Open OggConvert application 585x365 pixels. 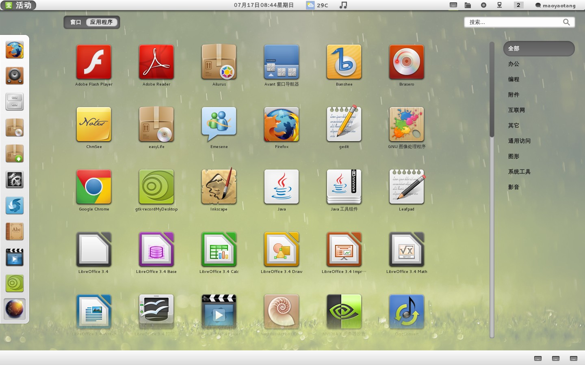tap(407, 312)
